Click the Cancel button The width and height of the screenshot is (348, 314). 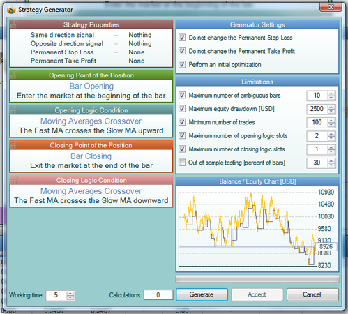click(x=312, y=294)
